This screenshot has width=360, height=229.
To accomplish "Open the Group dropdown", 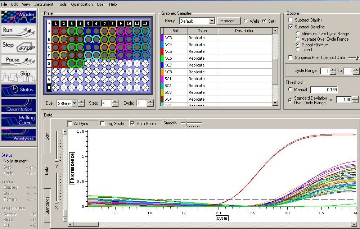I will [x=212, y=21].
